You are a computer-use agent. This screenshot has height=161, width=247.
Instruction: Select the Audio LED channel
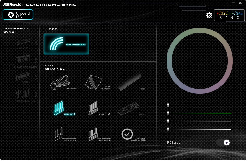pyautogui.click(x=131, y=109)
